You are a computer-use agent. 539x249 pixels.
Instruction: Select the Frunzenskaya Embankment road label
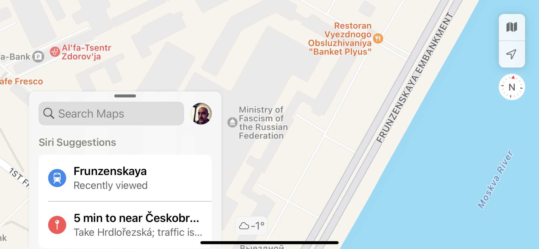pos(414,78)
